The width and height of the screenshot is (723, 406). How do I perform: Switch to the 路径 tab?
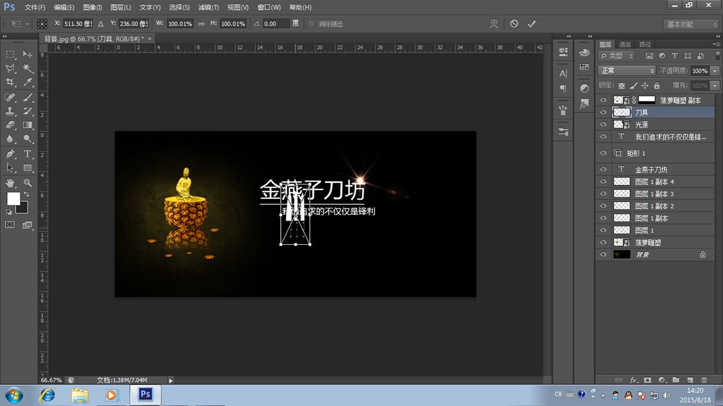pos(645,44)
